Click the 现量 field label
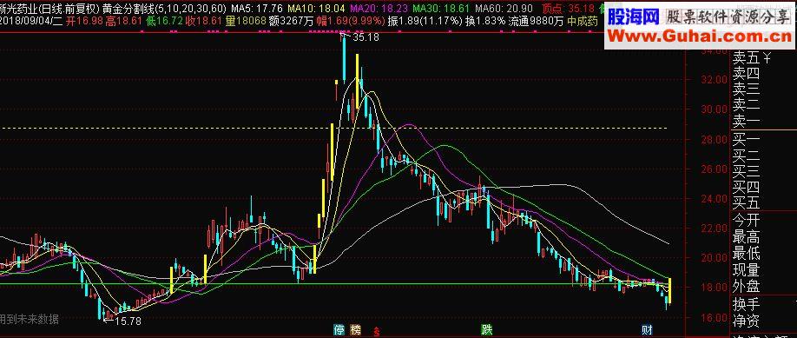Screen dimensions: 797x338 coord(746,269)
